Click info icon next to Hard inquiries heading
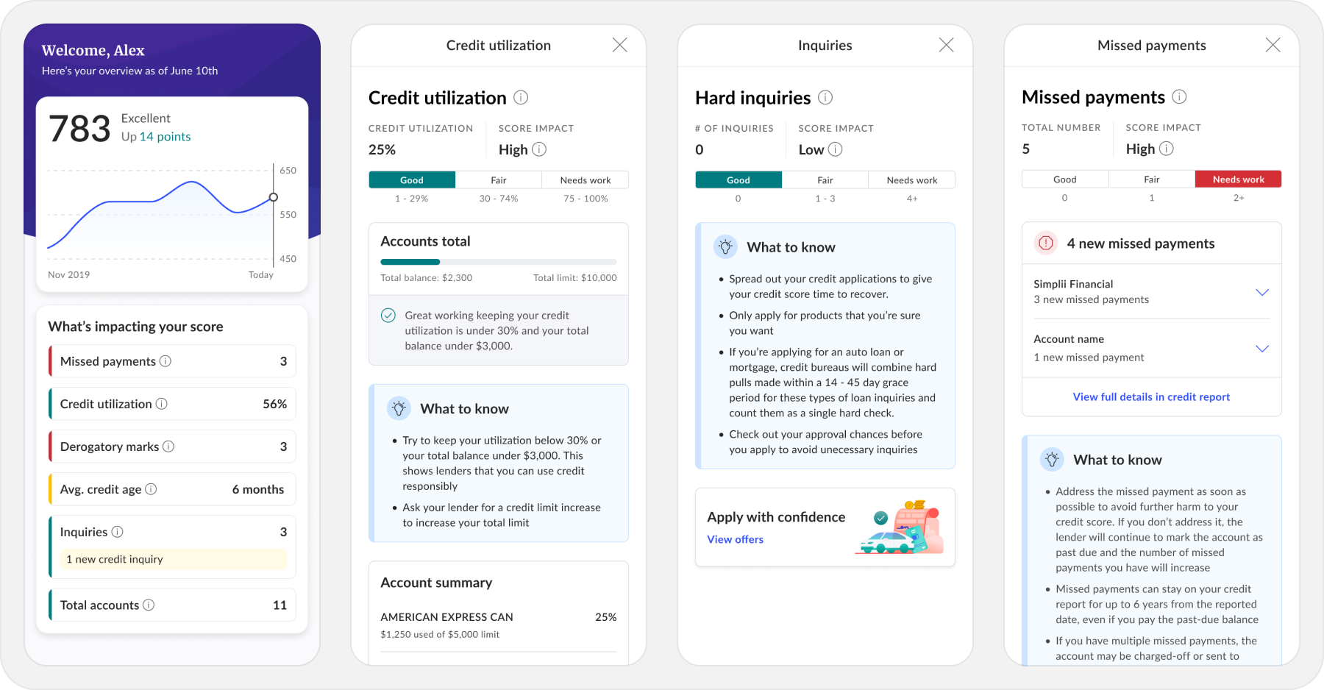Viewport: 1324px width, 690px height. (x=825, y=98)
